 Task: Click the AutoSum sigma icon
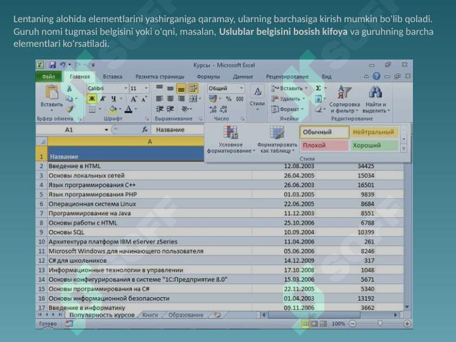click(x=318, y=88)
